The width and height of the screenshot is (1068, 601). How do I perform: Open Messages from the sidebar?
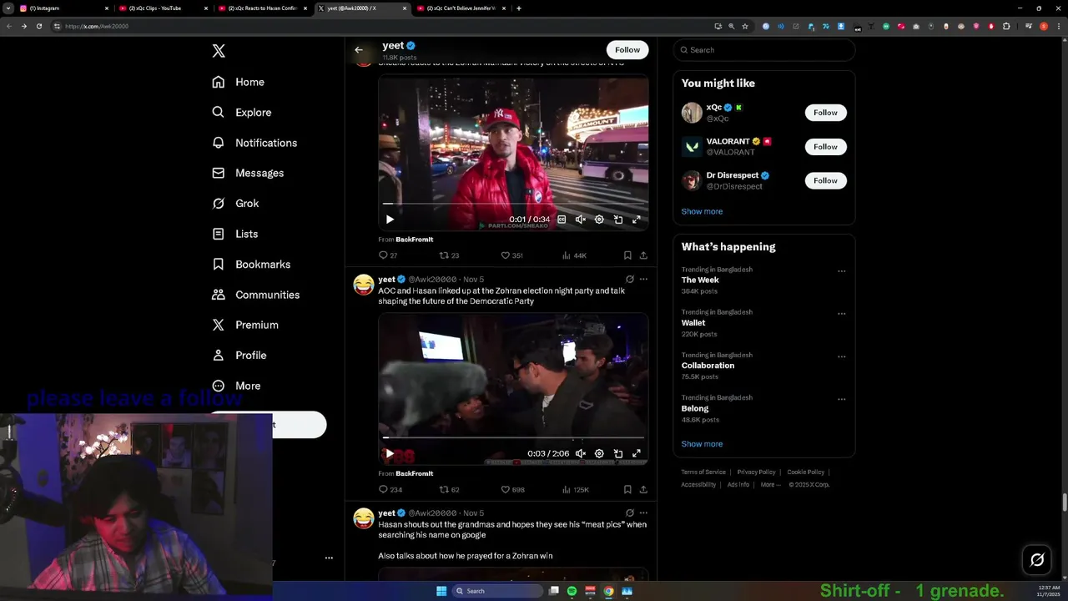tap(248, 173)
